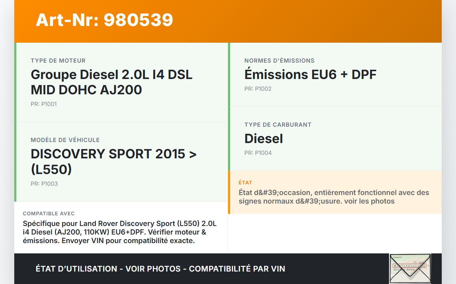Click the PR: P1002 code
The width and height of the screenshot is (456, 284).
click(x=258, y=89)
